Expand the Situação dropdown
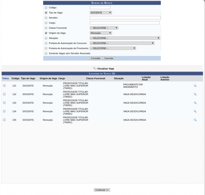This screenshot has width=205, height=195. (125, 38)
